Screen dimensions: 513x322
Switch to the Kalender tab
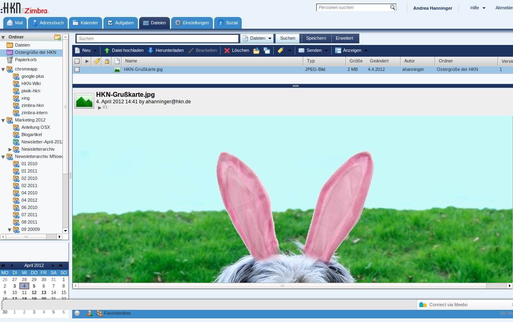pyautogui.click(x=85, y=23)
